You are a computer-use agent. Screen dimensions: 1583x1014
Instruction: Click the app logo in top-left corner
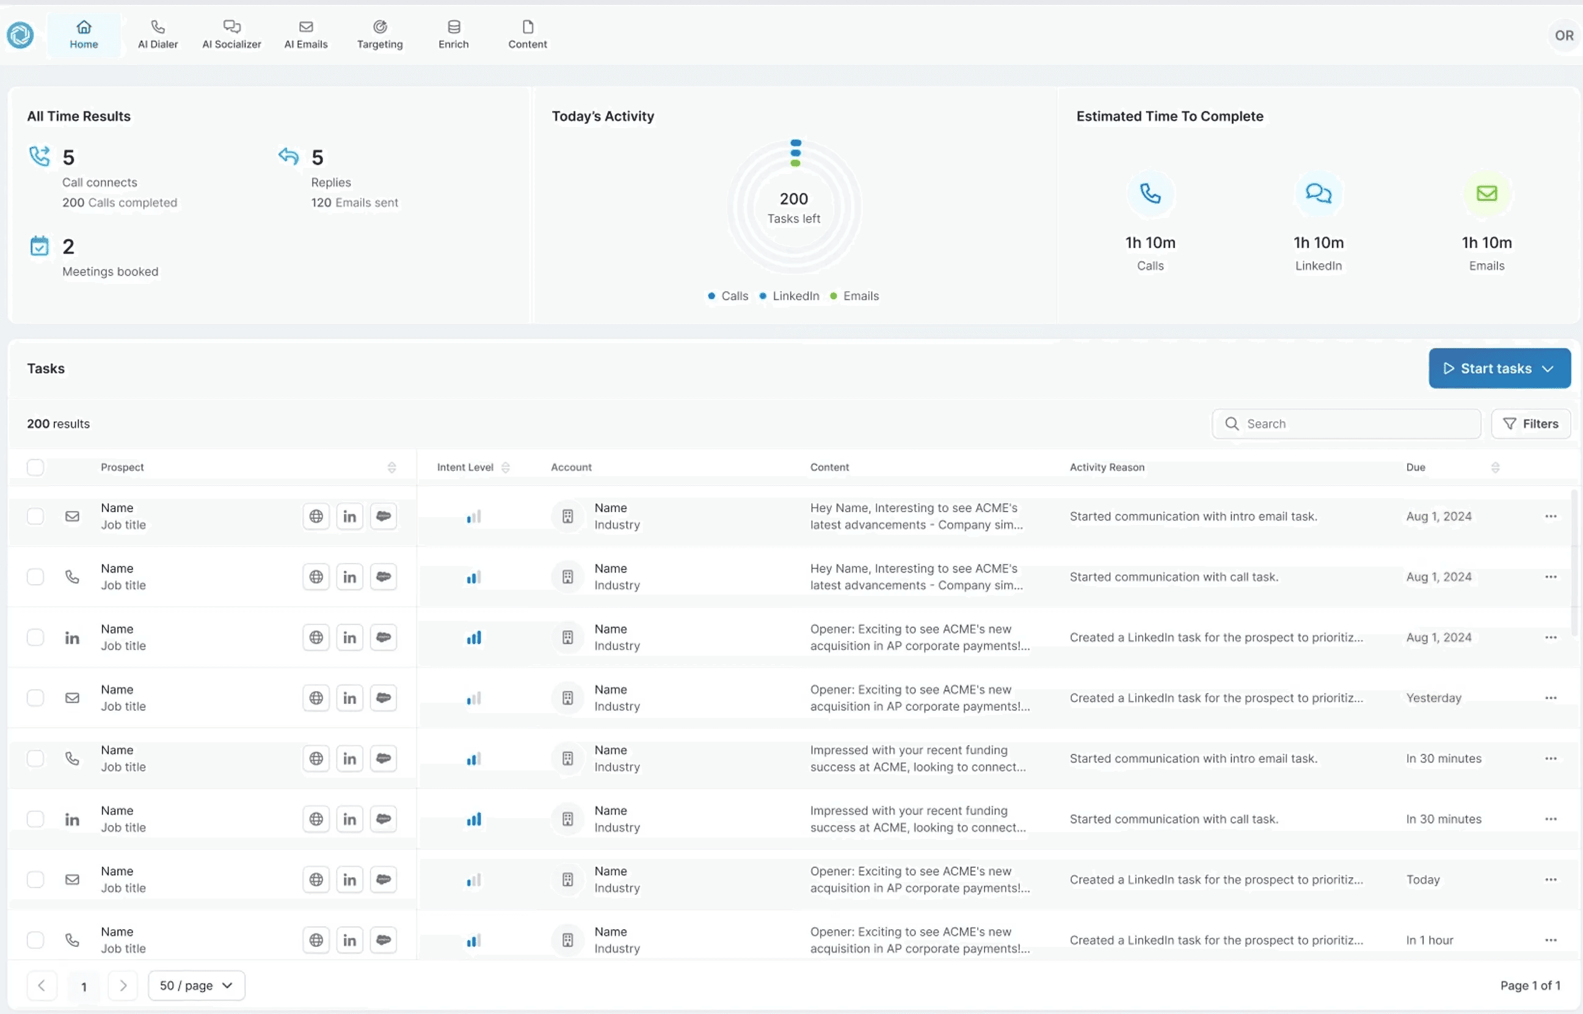[20, 35]
